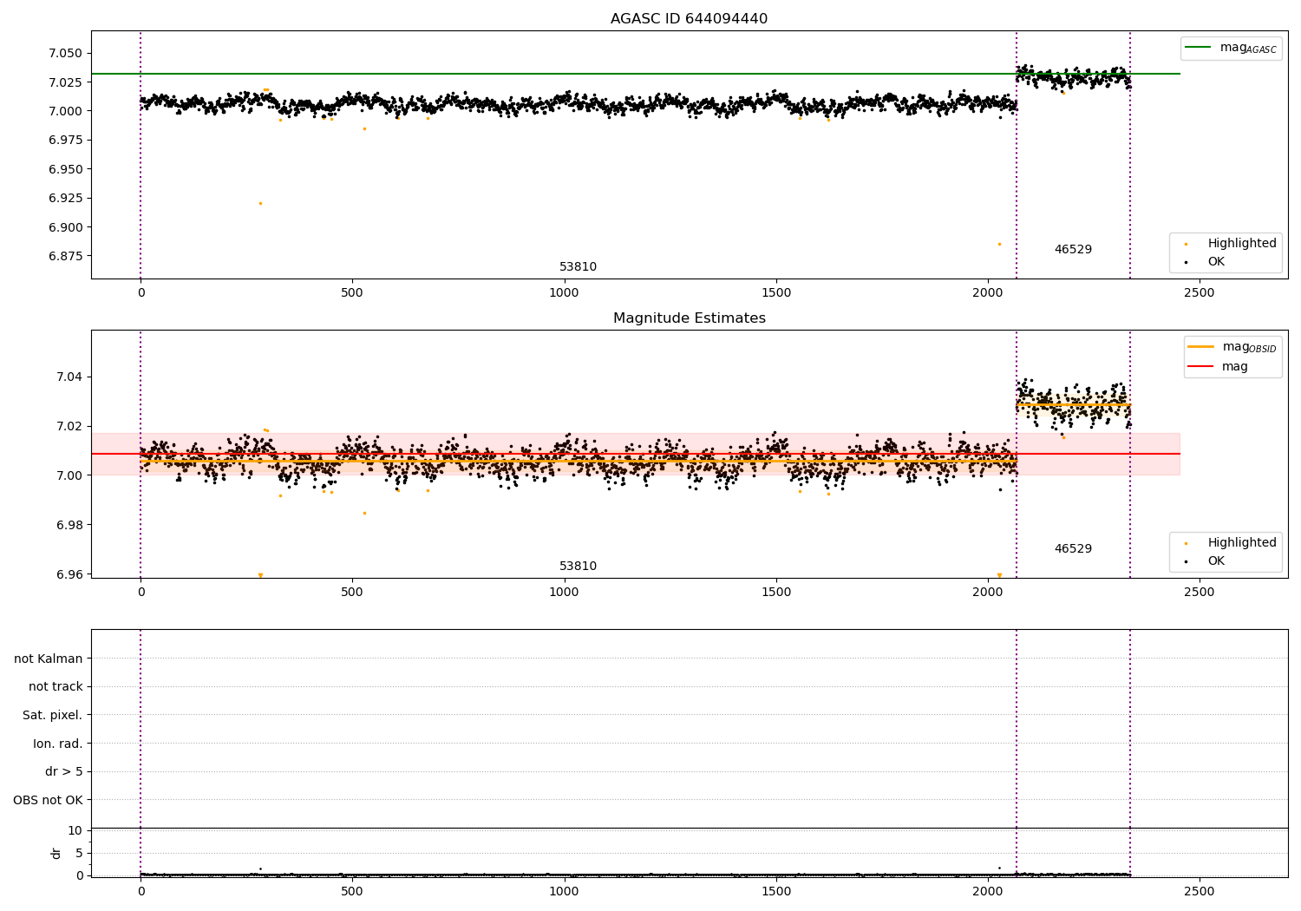
Task: Click the 6.975 y-axis tick label
Action: (x=64, y=141)
